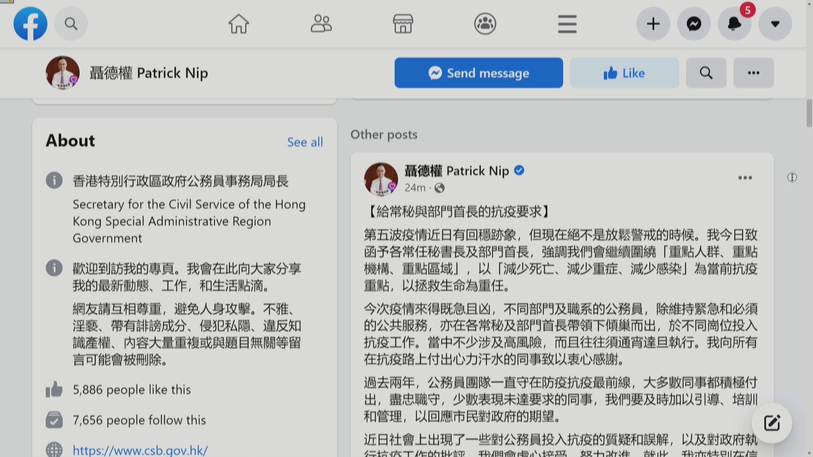The image size is (813, 457).
Task: Send a message to Patrick Nip
Action: [478, 72]
